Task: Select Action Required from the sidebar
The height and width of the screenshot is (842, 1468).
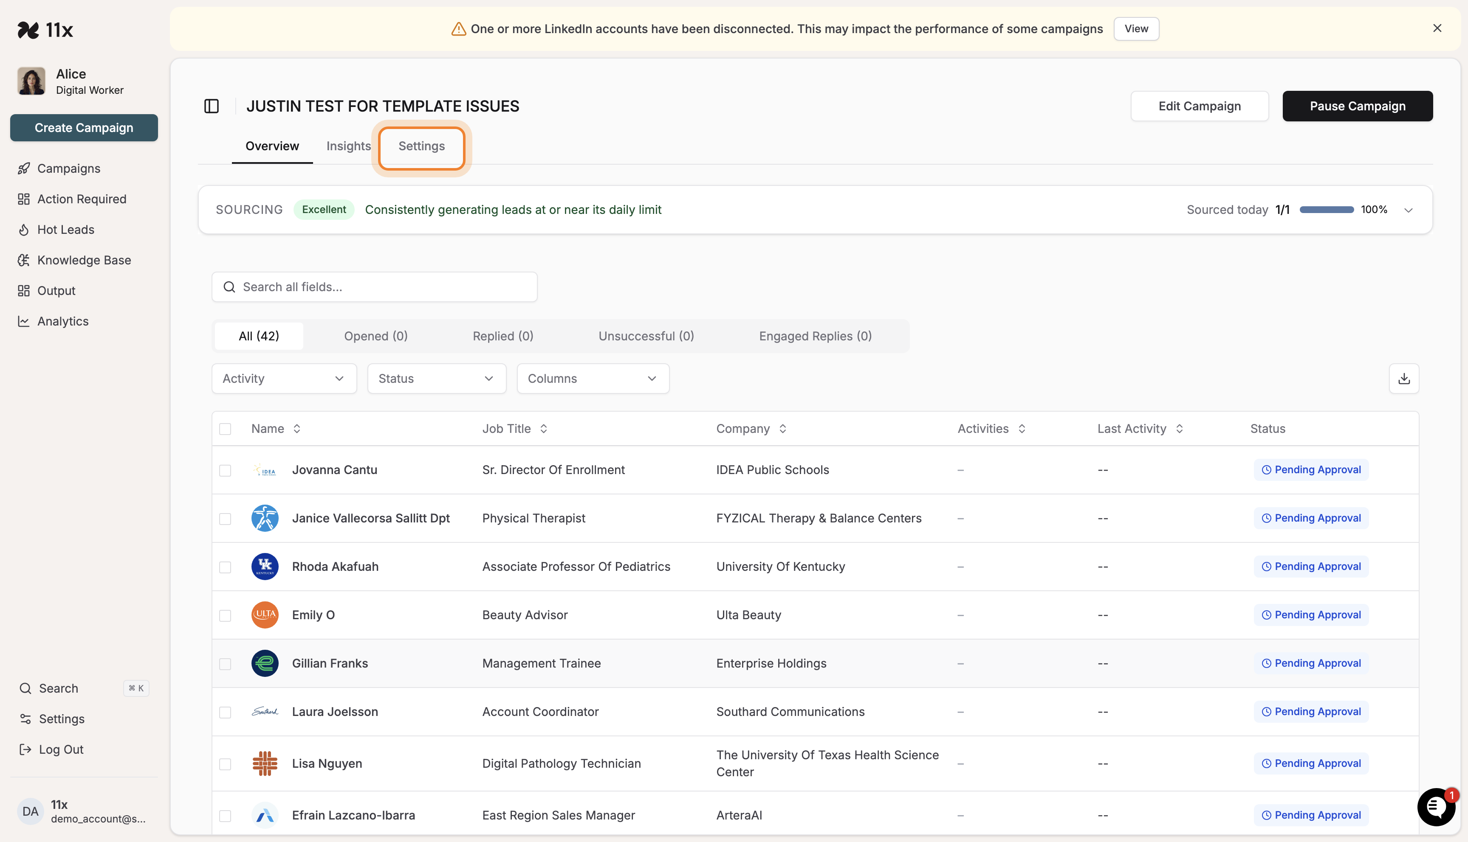Action: (82, 198)
